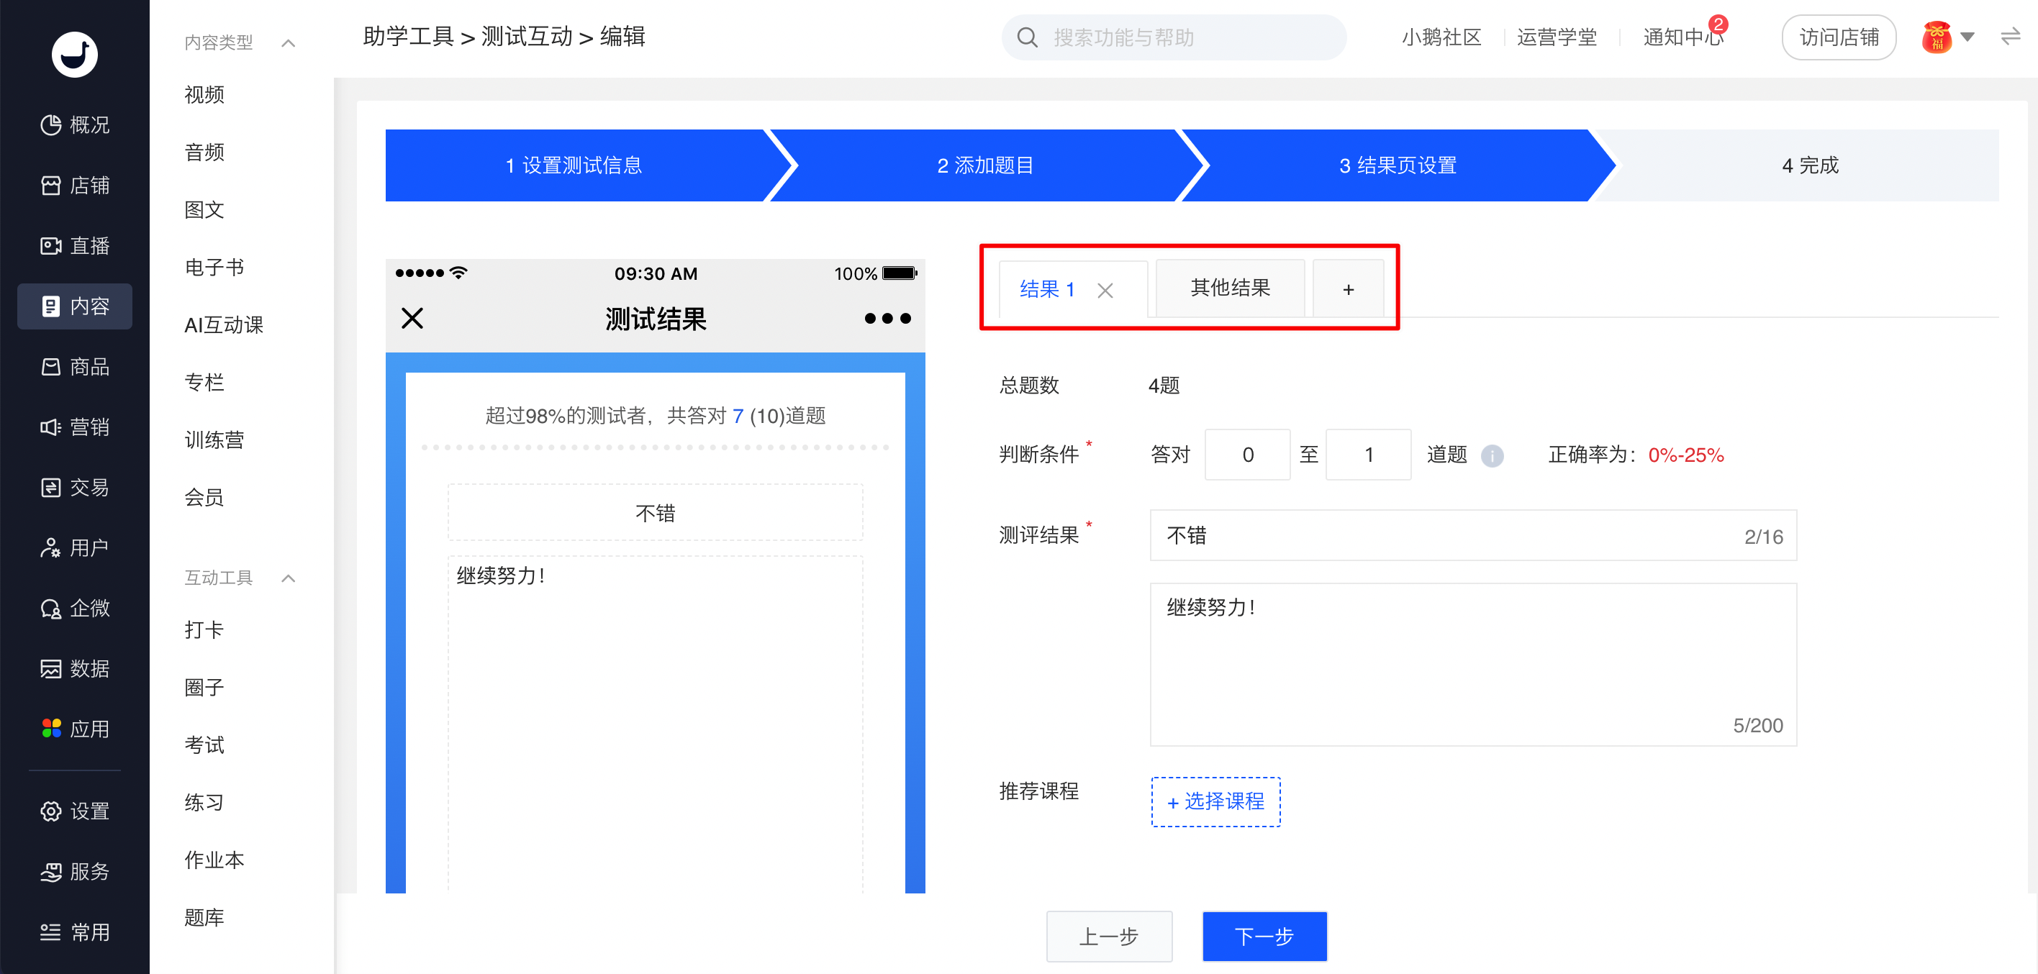Click the 上一步 button

tap(1108, 936)
